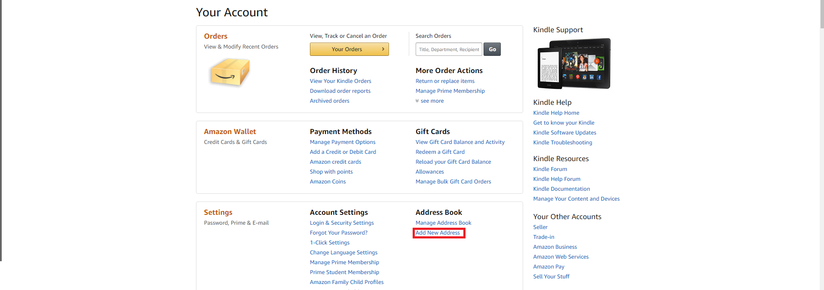Open Manage Prime Membership under Account Settings
Image resolution: width=824 pixels, height=290 pixels.
344,263
